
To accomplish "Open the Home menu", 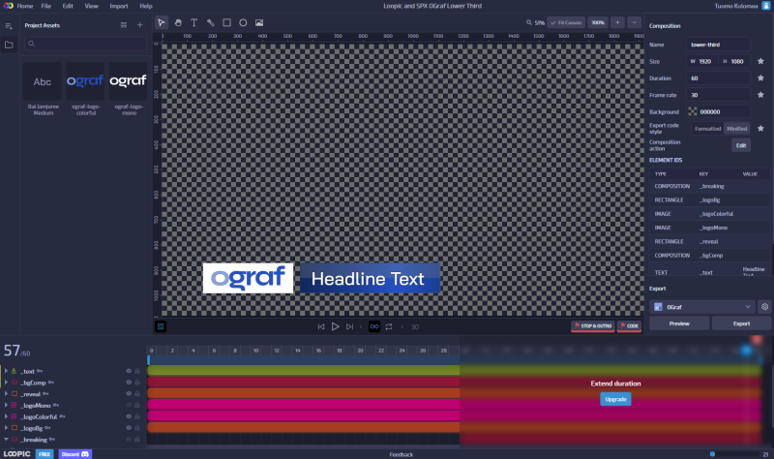I will click(25, 6).
